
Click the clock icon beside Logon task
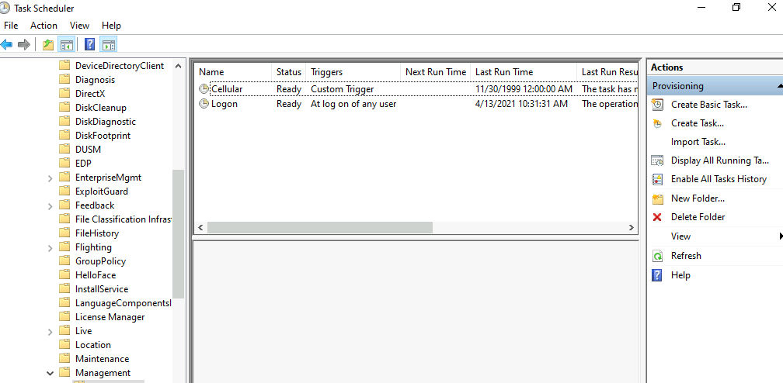tap(204, 104)
